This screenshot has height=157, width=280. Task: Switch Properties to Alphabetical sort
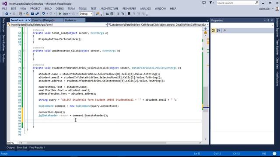(x=218, y=31)
